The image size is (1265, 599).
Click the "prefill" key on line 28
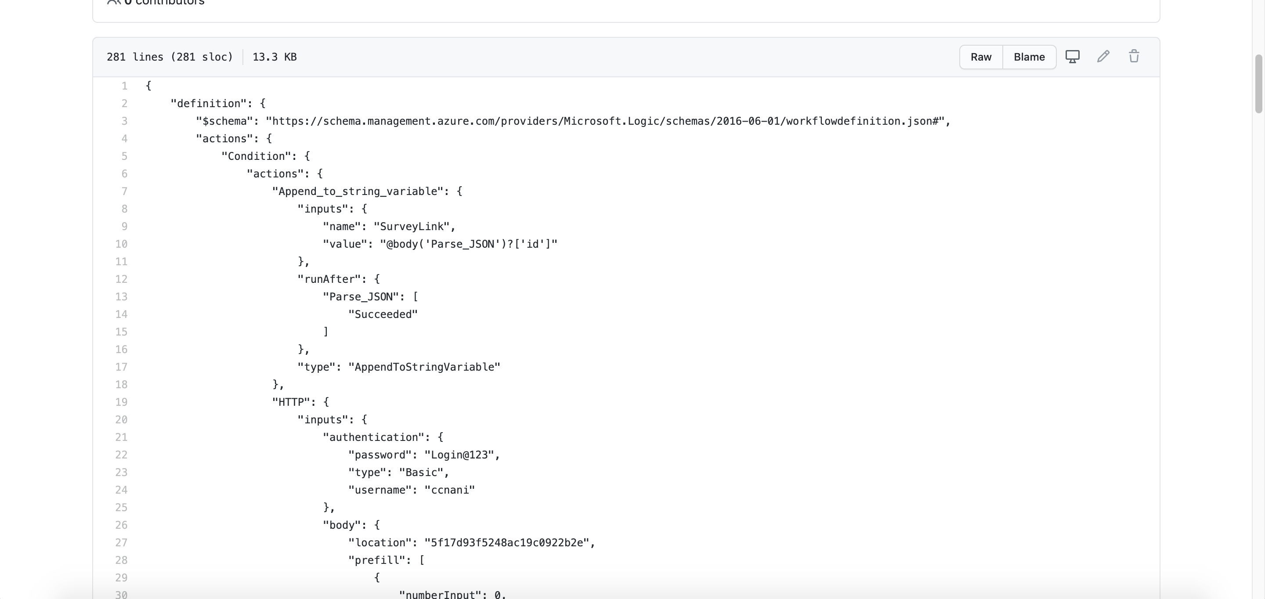point(377,560)
